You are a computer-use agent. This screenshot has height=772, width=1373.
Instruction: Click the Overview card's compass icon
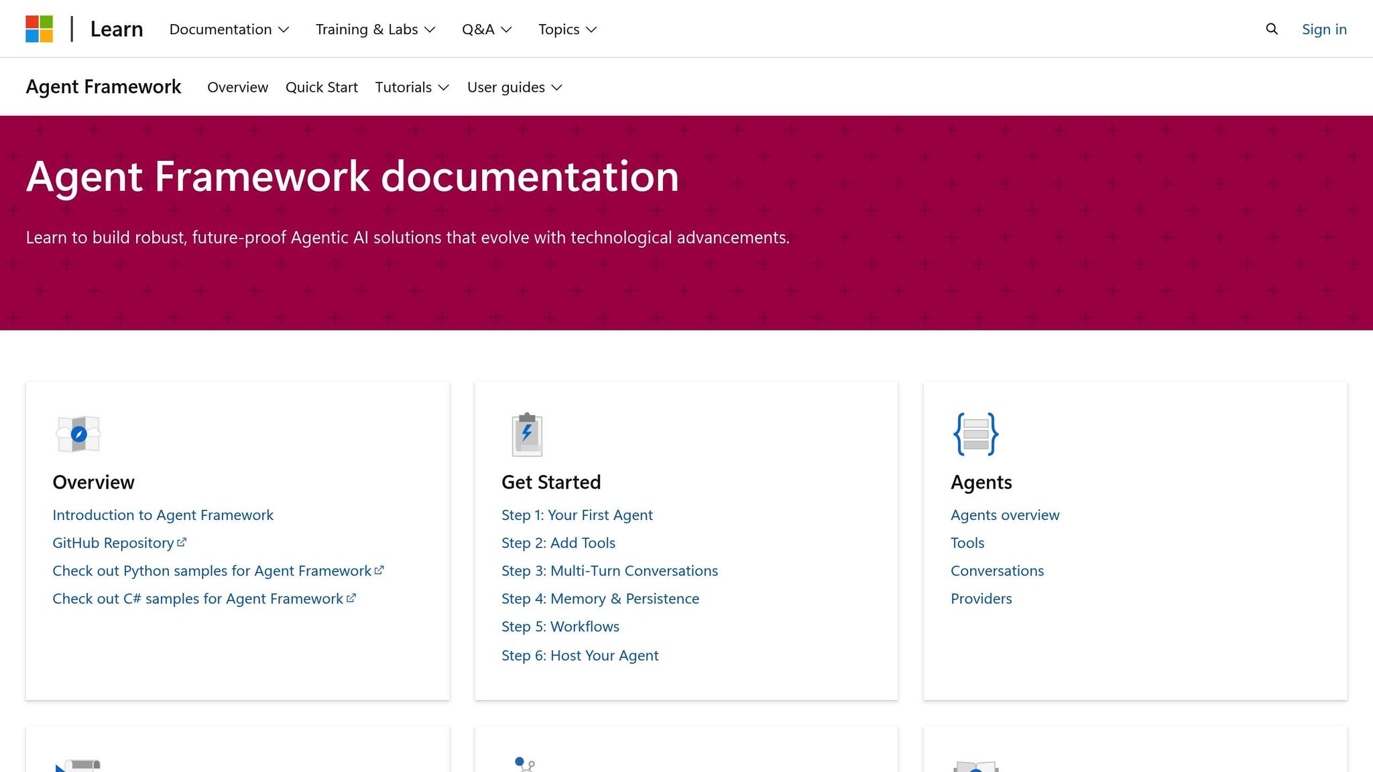[78, 434]
